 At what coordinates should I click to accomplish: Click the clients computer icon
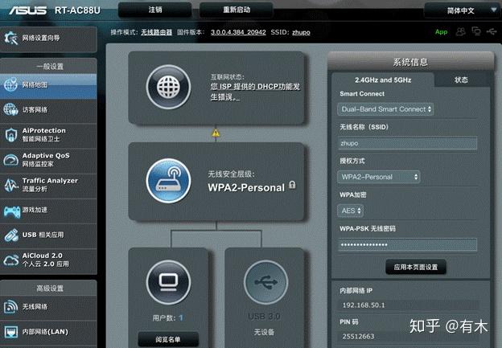(168, 282)
